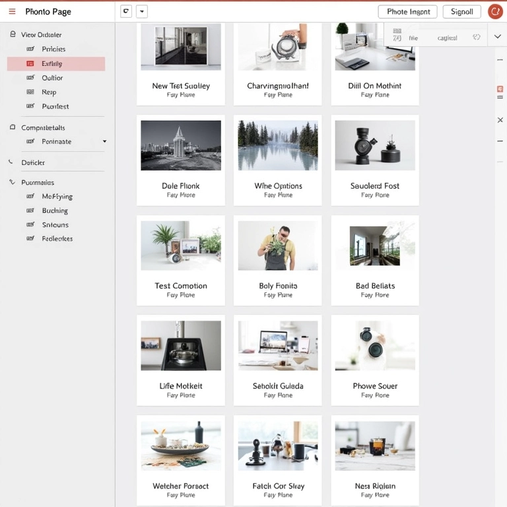
Task: Click the Phonto Page title
Action: [48, 12]
